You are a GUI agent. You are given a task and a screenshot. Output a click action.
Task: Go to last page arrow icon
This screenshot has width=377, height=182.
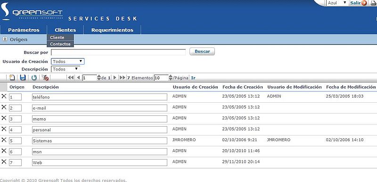click(123, 77)
